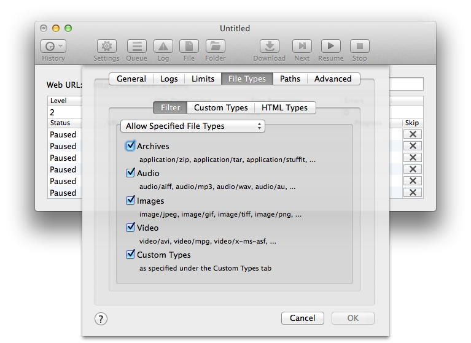Skip the second Paused item
Image resolution: width=471 pixels, height=343 pixels.
(x=413, y=146)
